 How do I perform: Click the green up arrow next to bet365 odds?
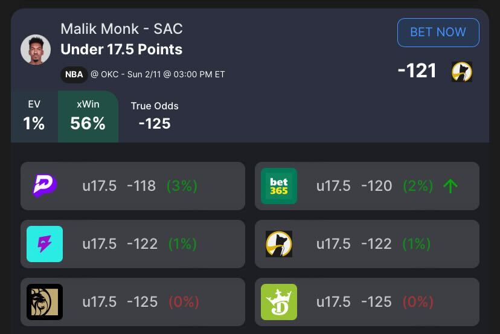click(450, 186)
